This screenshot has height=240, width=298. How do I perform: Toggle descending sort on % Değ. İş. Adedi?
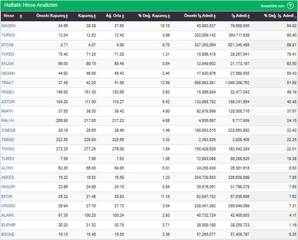[295, 16]
